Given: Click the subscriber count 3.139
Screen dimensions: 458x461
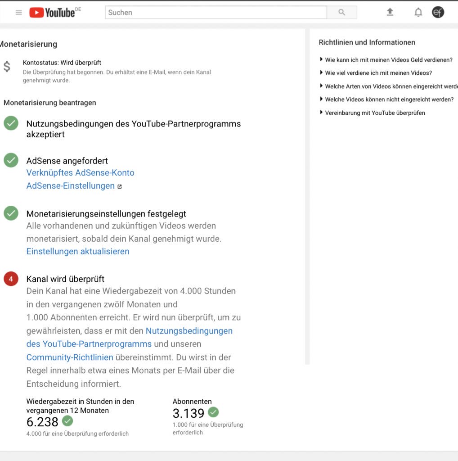Looking at the screenshot, I should click(189, 413).
